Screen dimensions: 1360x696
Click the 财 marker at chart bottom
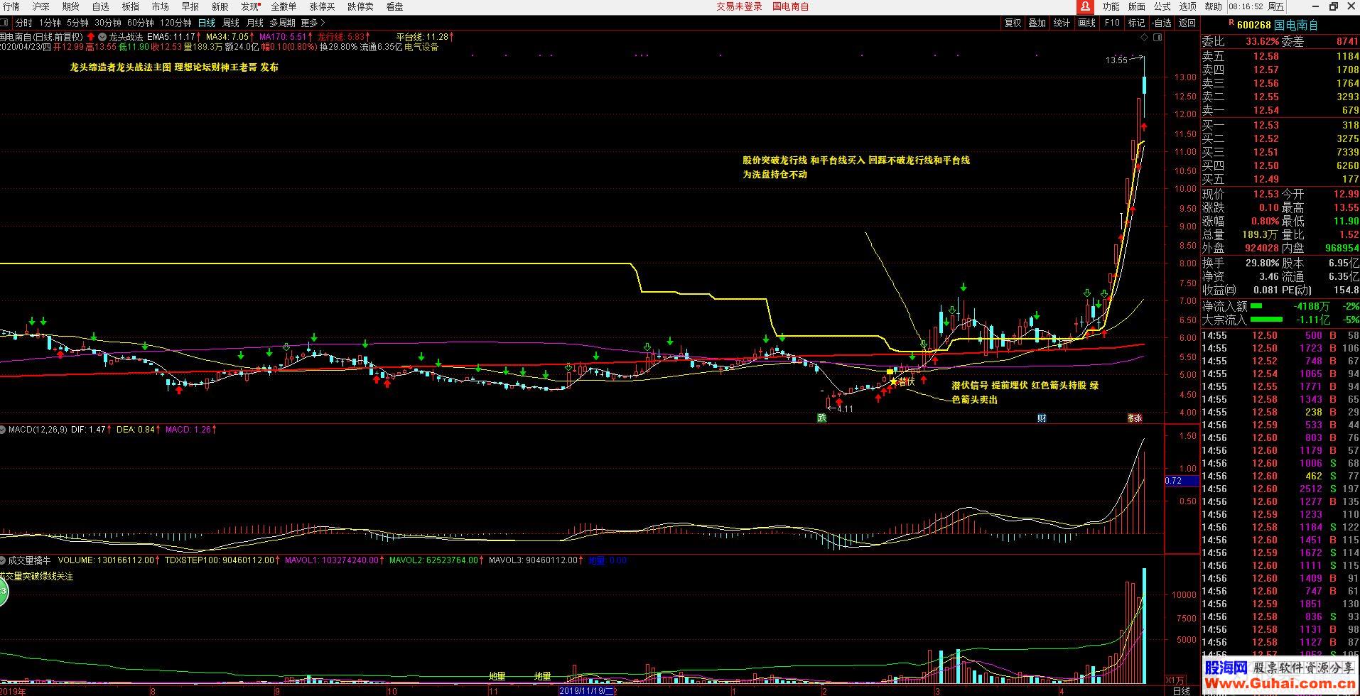click(x=1042, y=418)
